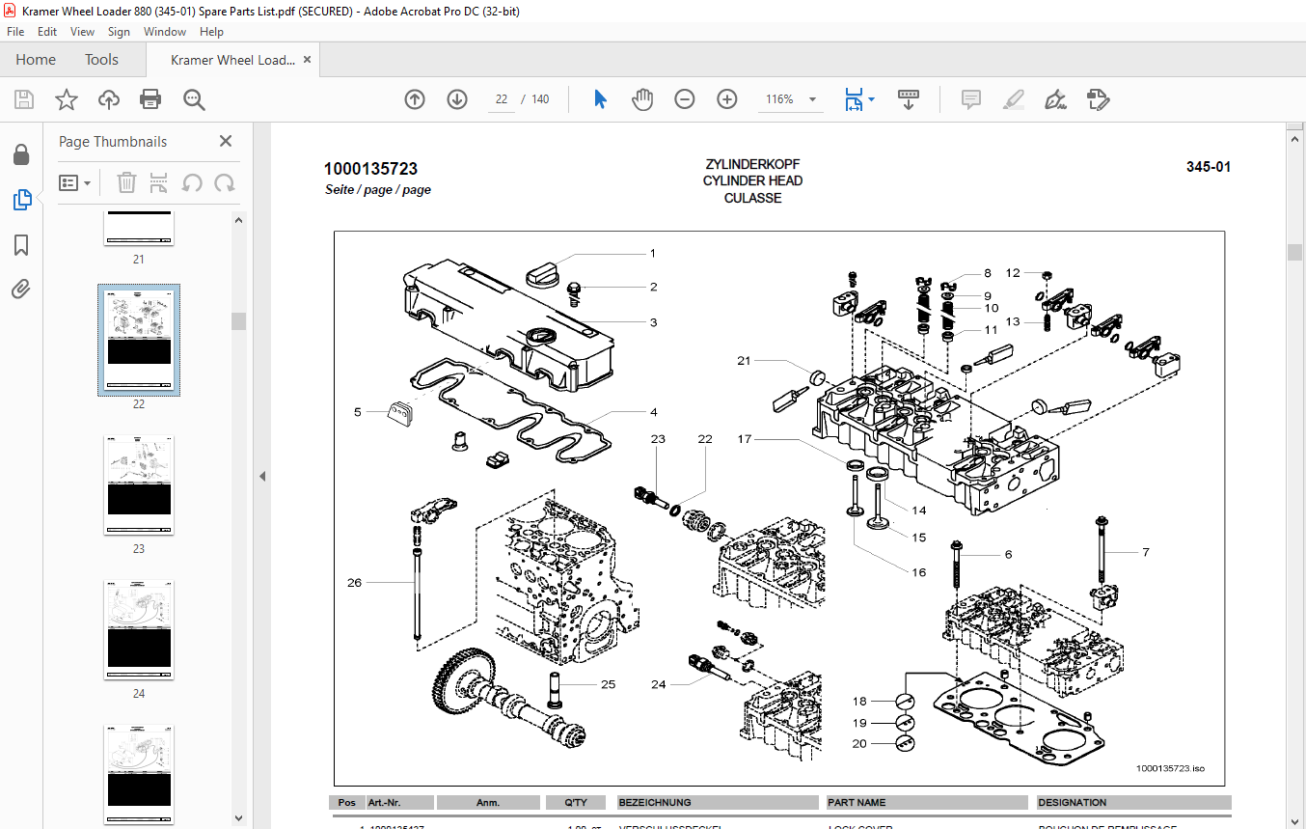
Task: Open the Window menu
Action: click(x=165, y=32)
